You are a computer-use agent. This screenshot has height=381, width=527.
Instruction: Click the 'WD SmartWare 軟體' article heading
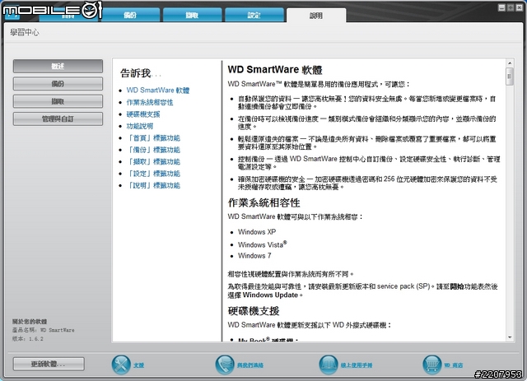(275, 70)
